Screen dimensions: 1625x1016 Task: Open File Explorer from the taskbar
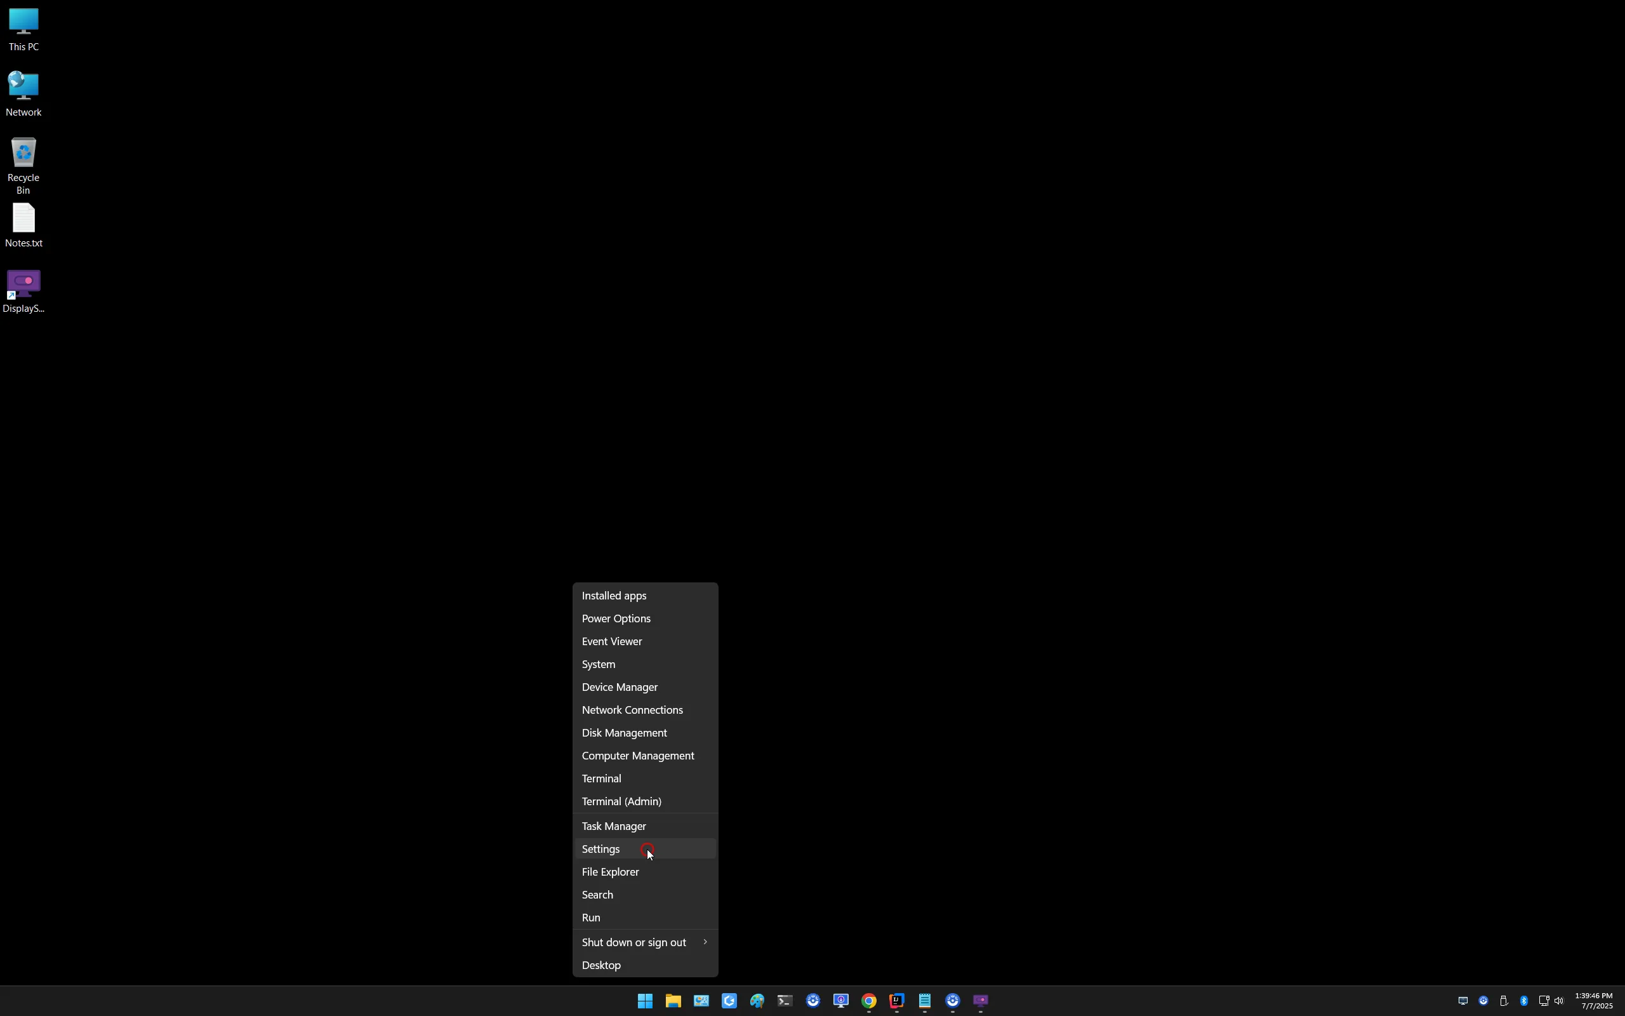click(x=673, y=1001)
